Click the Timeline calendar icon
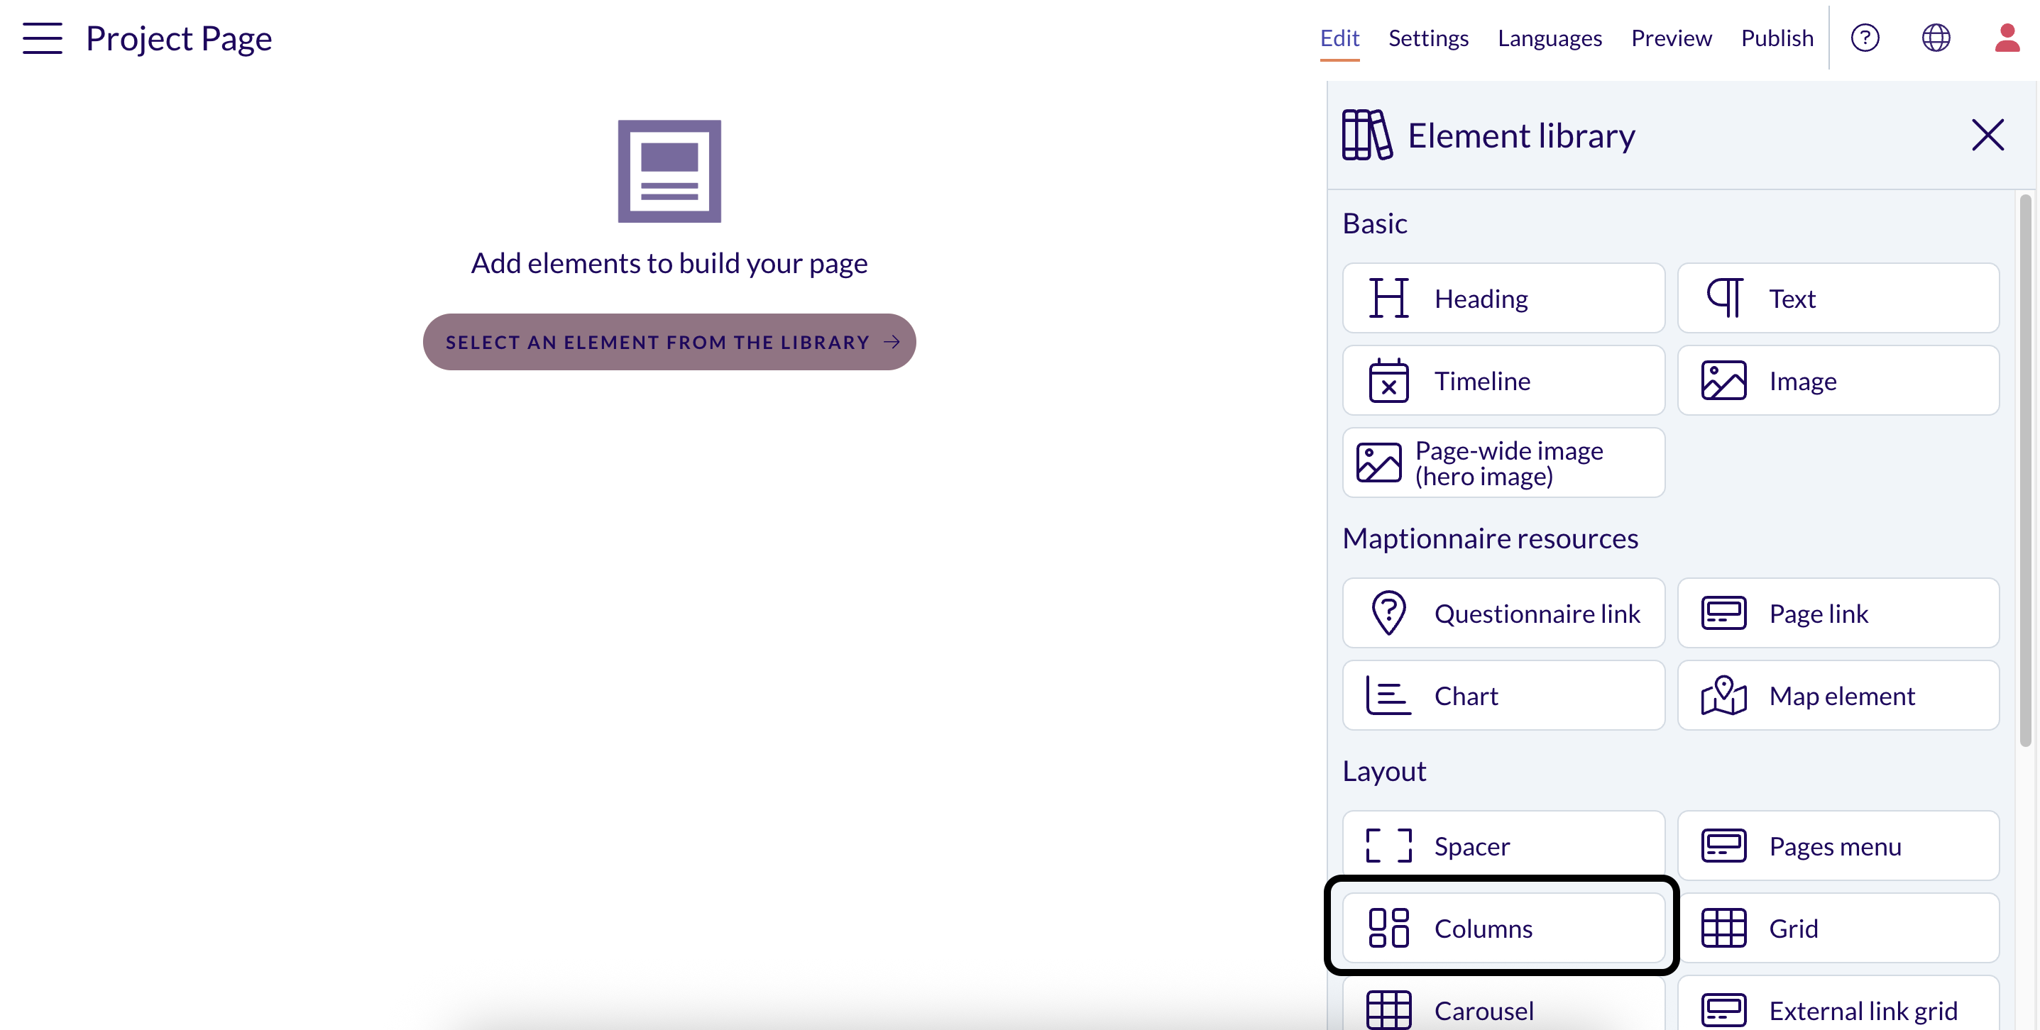Viewport: 2040px width, 1030px height. coord(1388,381)
